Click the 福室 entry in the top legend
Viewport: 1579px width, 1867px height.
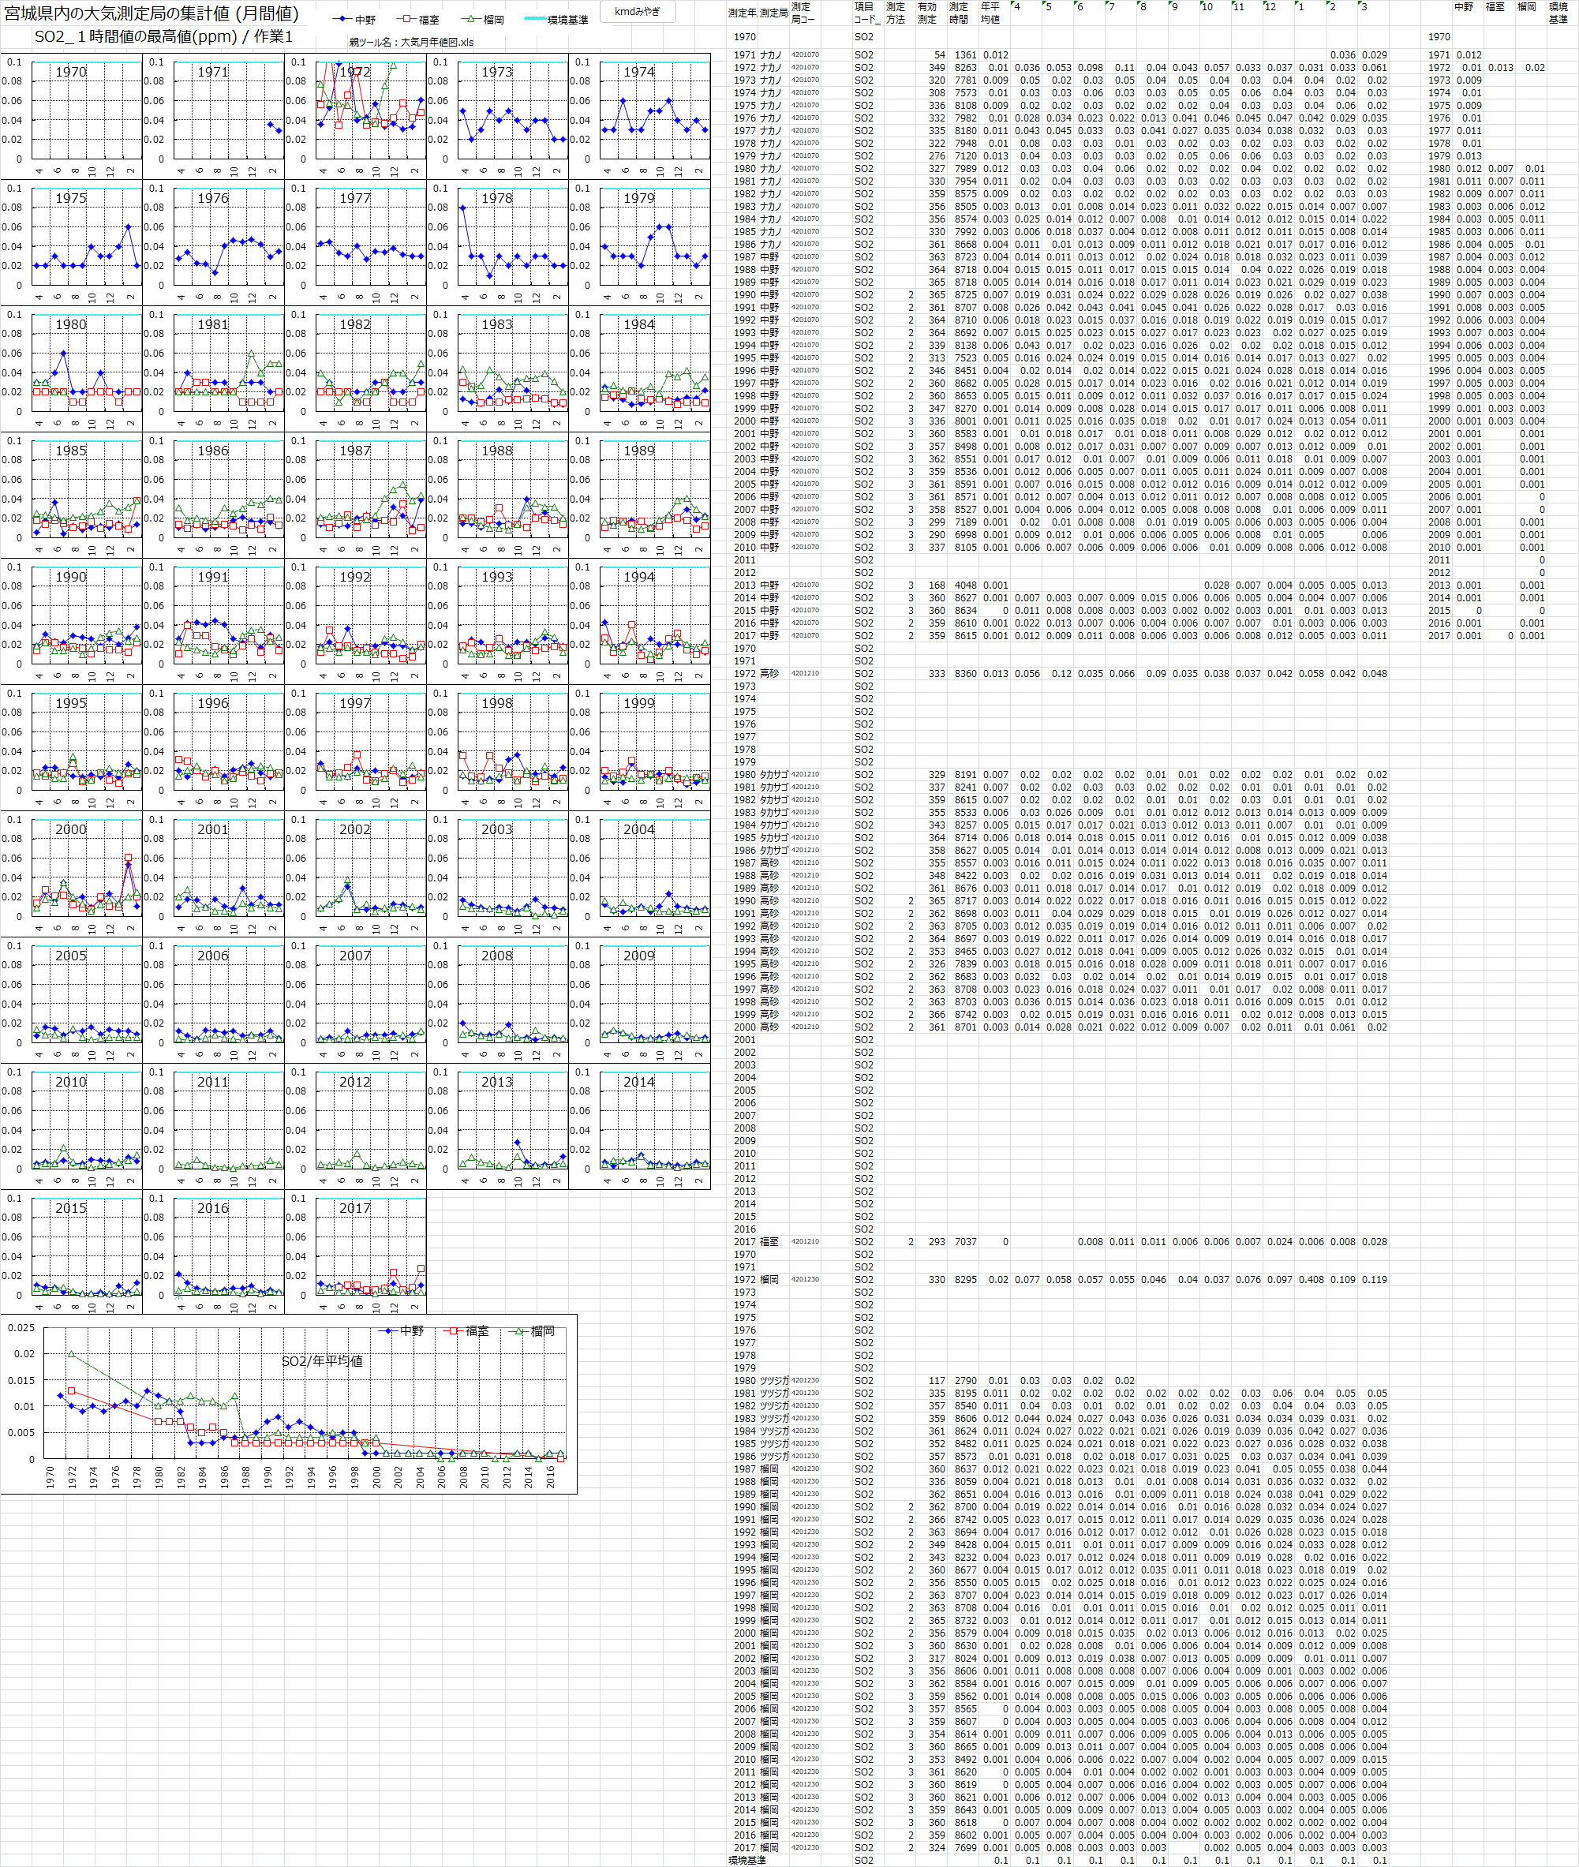tap(418, 20)
